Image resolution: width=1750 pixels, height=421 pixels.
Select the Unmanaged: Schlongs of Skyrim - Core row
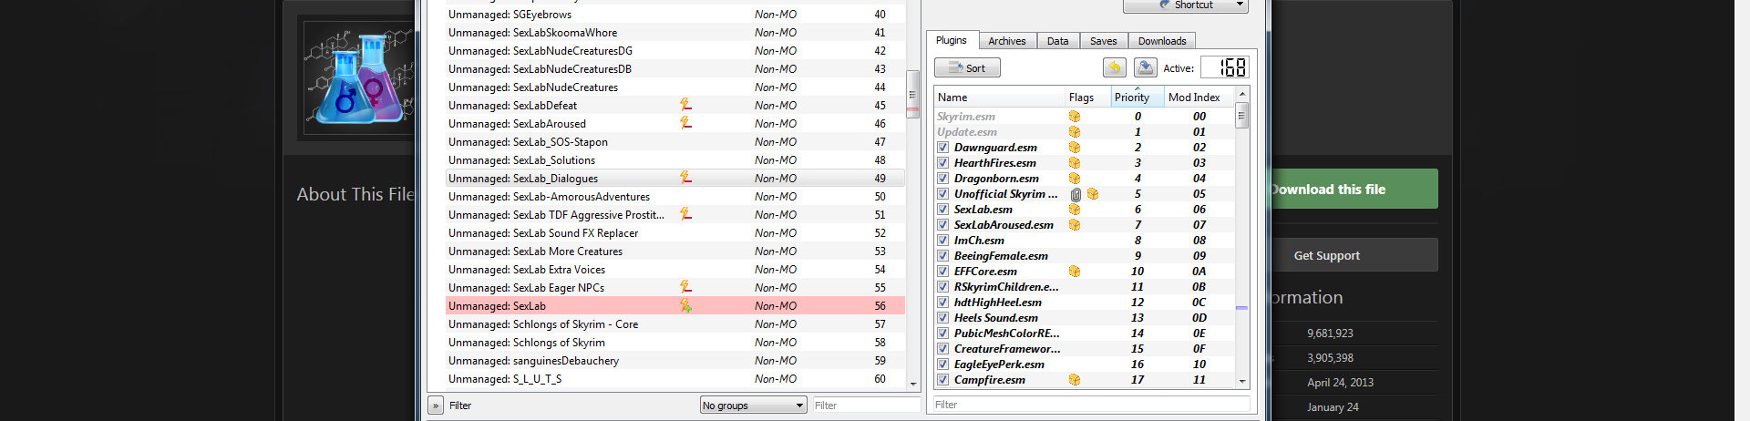pos(675,323)
